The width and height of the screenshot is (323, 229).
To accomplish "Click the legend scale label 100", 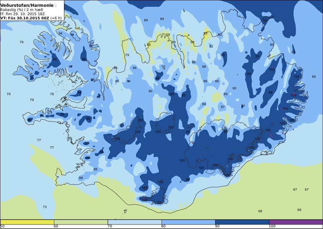I will (272, 226).
